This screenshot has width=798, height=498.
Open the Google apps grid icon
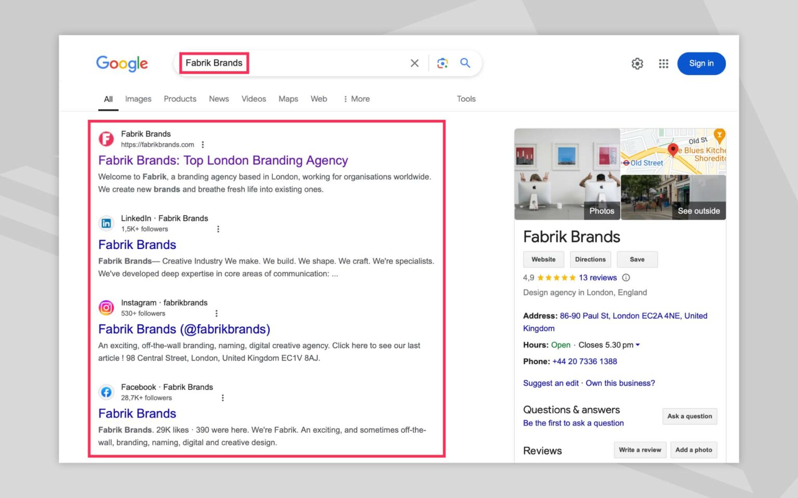[663, 63]
